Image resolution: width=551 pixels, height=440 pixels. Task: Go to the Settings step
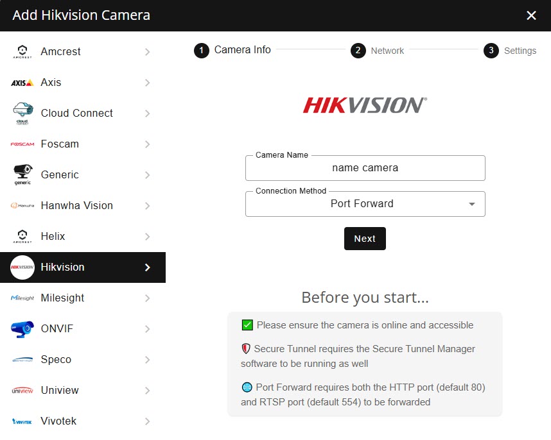pos(510,51)
